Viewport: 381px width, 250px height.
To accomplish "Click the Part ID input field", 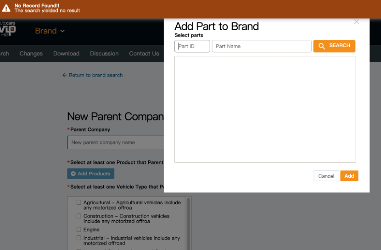I will (x=192, y=46).
